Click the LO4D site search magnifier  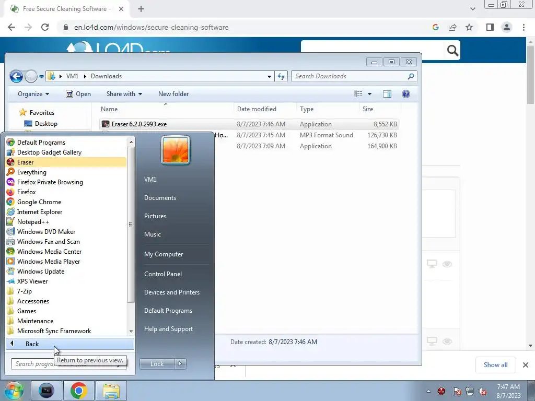(x=452, y=51)
